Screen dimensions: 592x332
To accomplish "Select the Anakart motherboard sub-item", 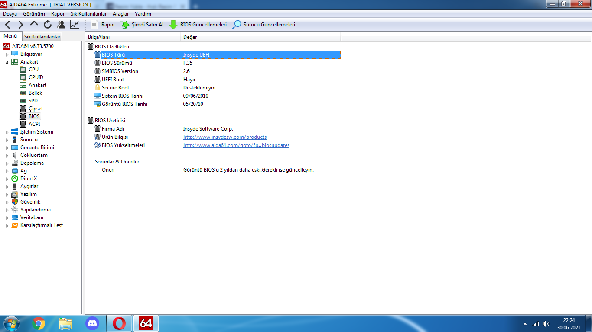I will tap(33, 85).
